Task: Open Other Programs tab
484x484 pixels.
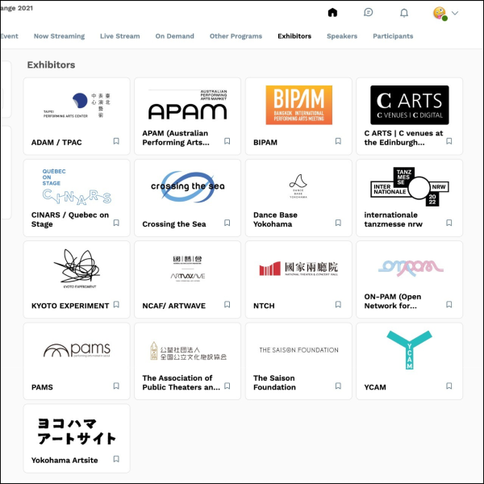Action: coord(236,36)
